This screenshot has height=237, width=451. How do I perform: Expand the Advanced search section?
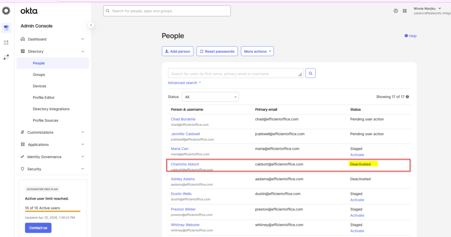[x=185, y=83]
